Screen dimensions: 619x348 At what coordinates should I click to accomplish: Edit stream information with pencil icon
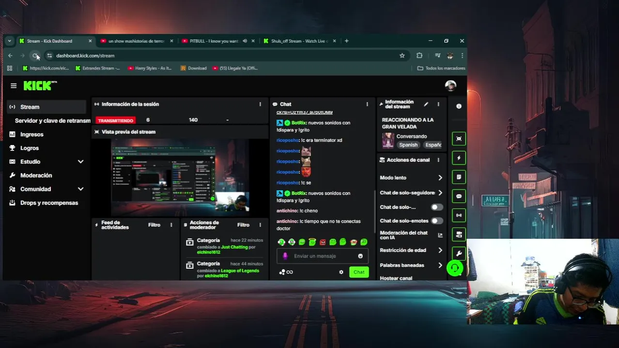coord(426,104)
